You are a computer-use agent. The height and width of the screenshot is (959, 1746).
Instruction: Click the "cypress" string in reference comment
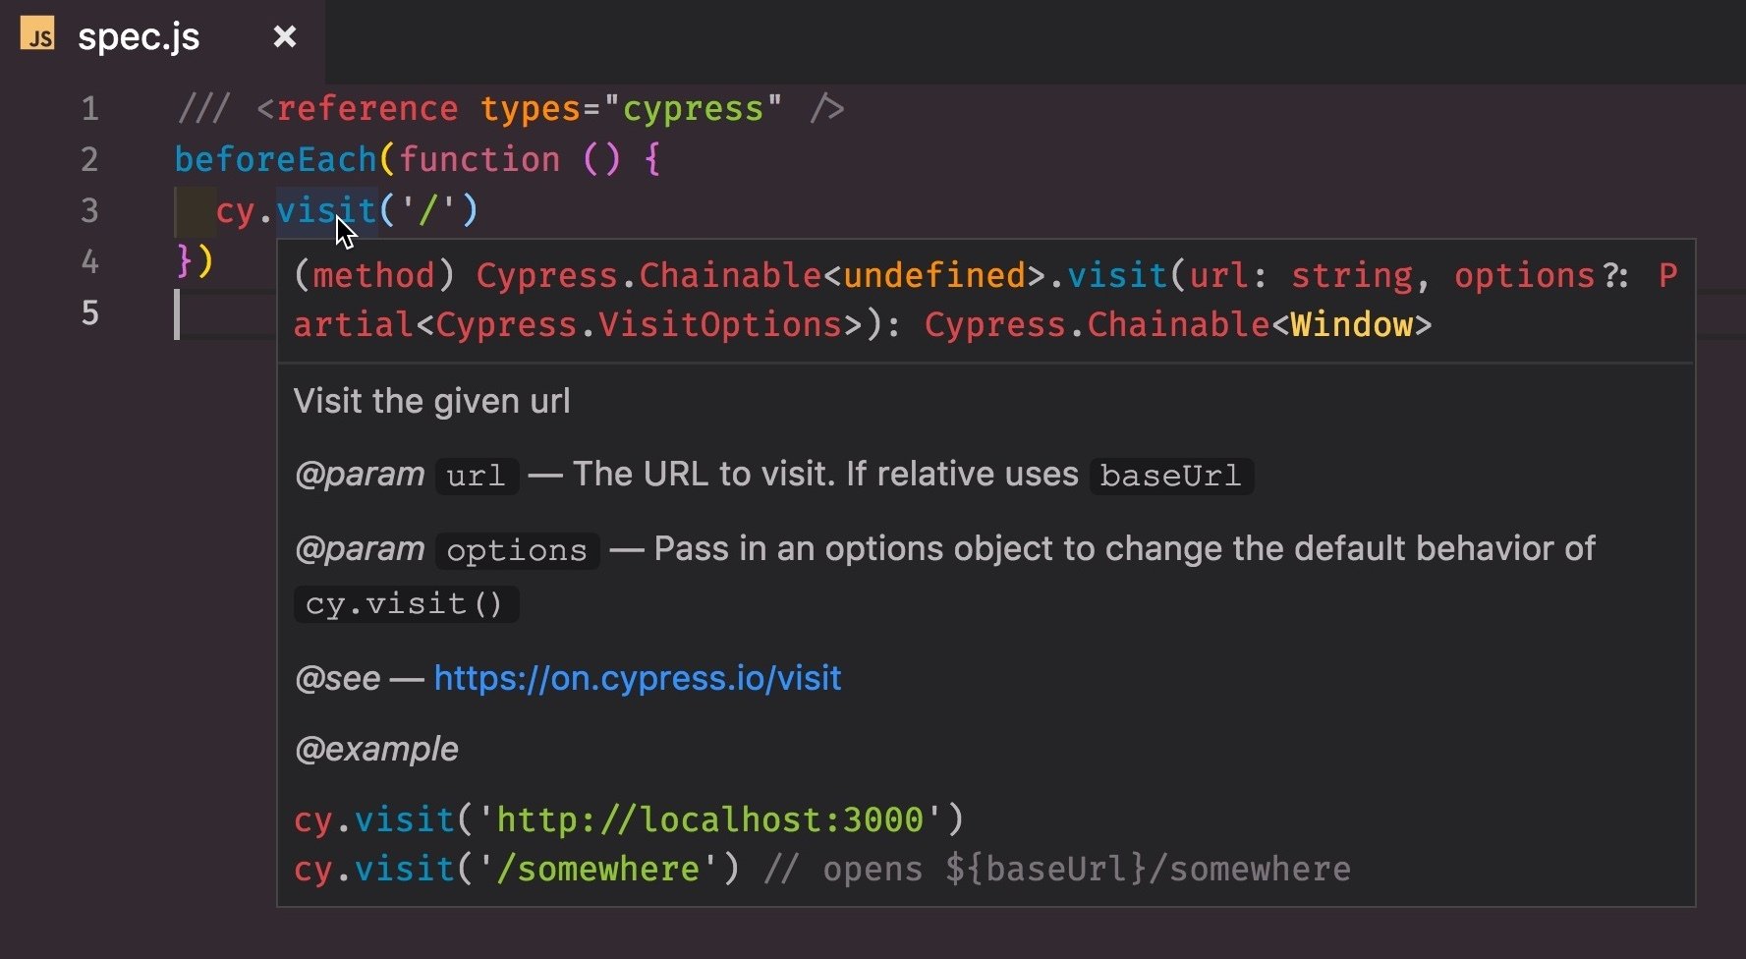point(693,108)
